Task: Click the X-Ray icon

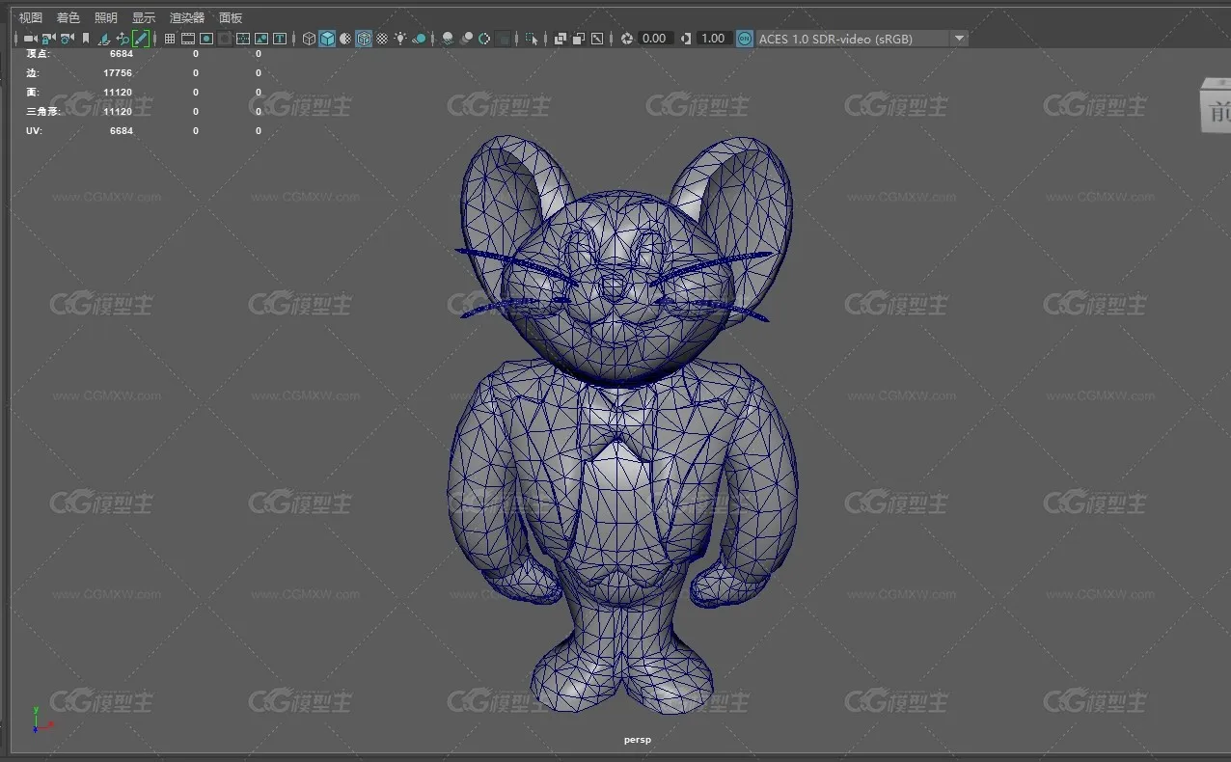Action: click(561, 39)
